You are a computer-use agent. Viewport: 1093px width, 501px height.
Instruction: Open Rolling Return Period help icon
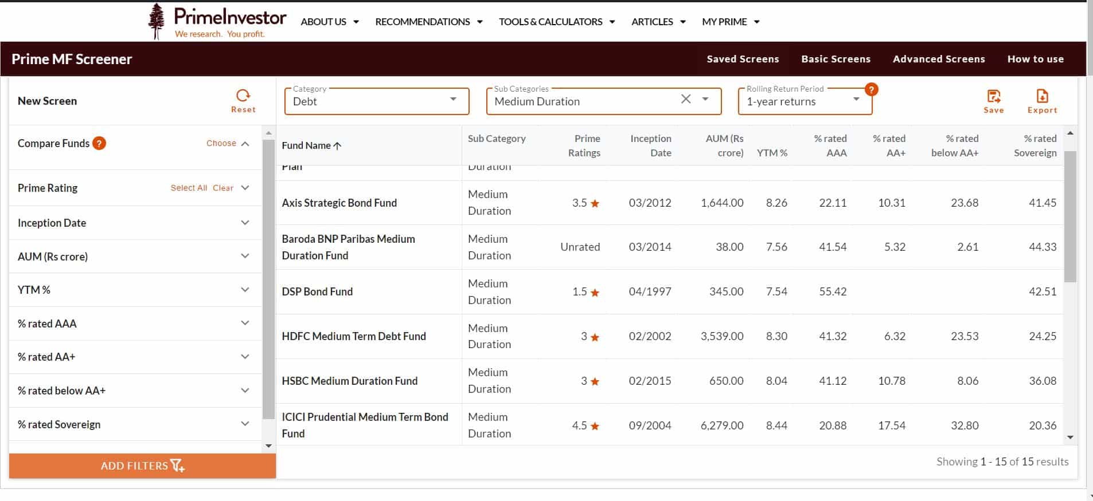(871, 89)
